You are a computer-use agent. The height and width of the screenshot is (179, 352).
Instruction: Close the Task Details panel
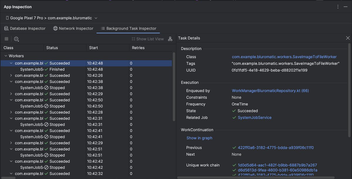click(x=348, y=38)
